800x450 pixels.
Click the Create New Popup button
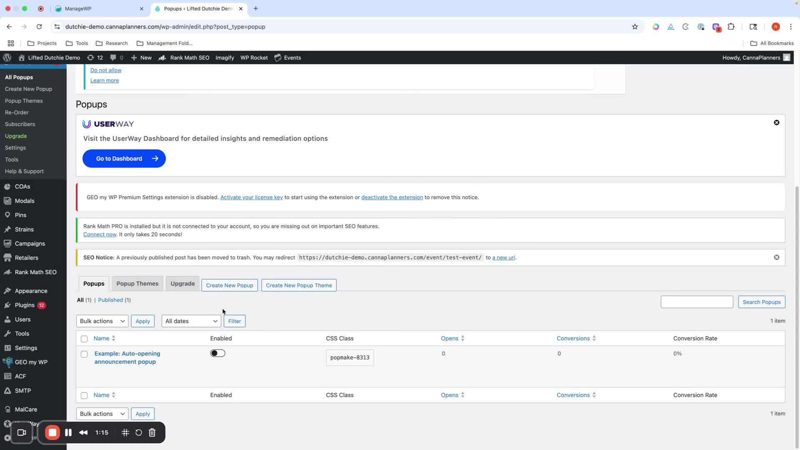tap(229, 285)
